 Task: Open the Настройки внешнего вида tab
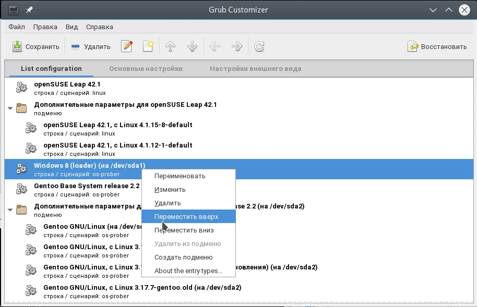256,69
